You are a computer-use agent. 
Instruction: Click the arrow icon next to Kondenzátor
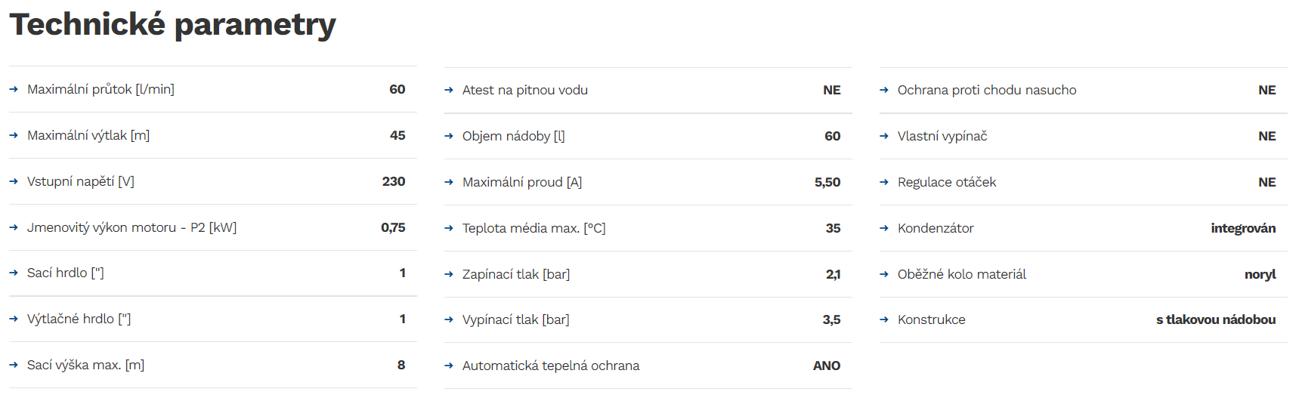(884, 228)
